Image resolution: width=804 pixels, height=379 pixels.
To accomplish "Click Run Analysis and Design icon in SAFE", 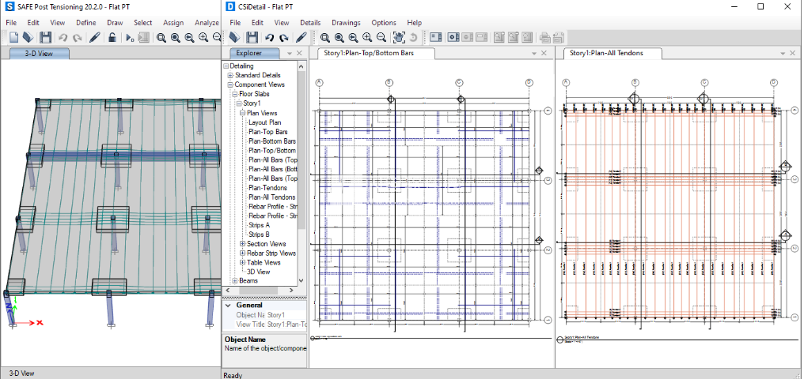I will (x=130, y=37).
